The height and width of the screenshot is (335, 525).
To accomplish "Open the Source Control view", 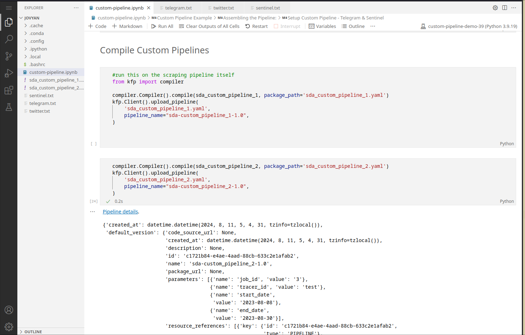I will [9, 56].
